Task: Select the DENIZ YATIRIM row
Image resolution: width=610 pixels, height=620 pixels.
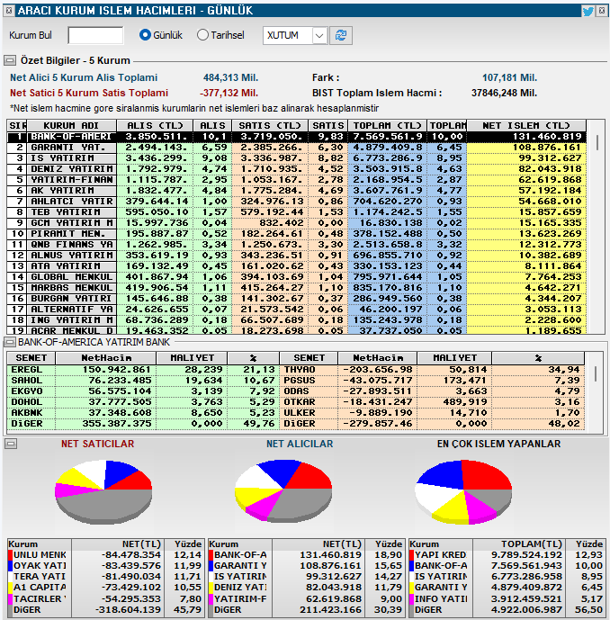Action: (297, 169)
